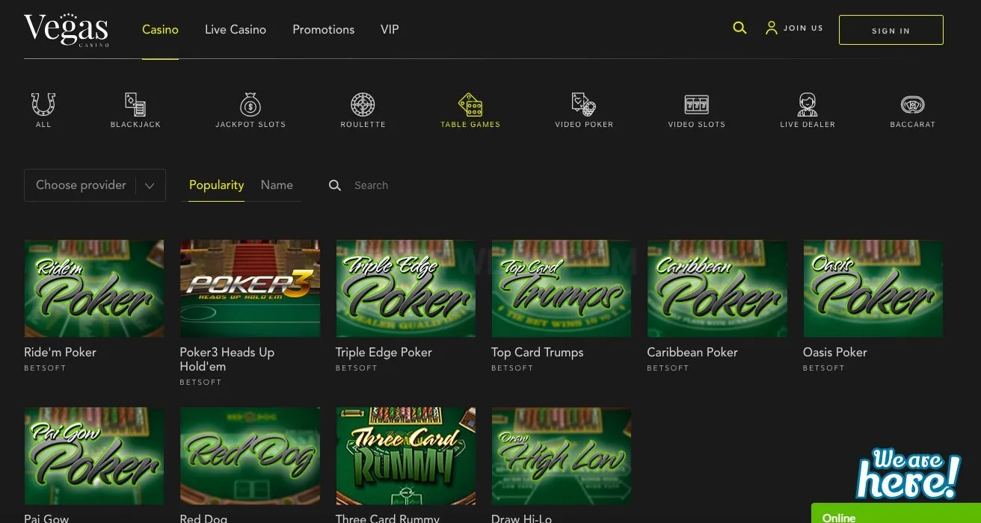Go to the Live Casino tab

pos(236,30)
